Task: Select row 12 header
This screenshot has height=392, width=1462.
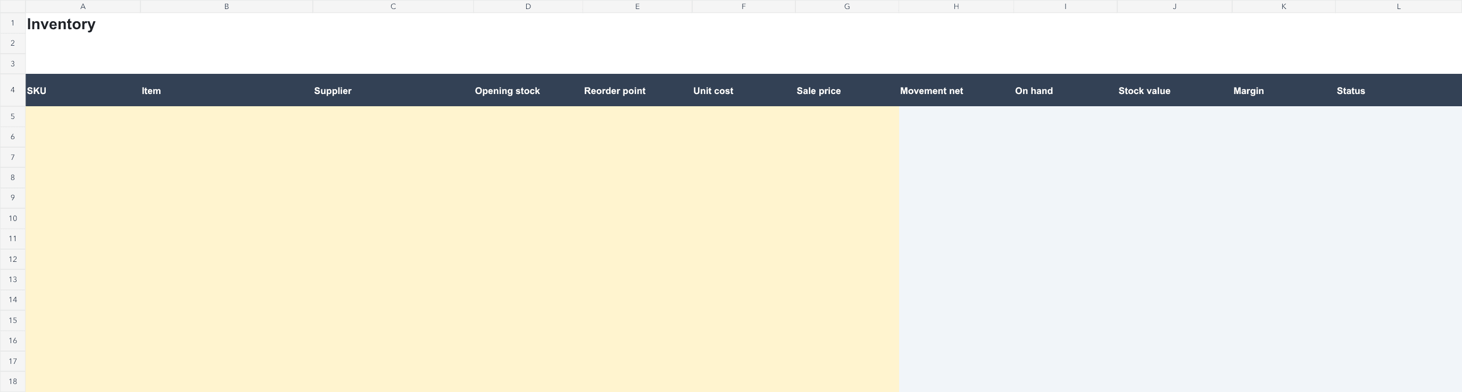Action: tap(12, 259)
